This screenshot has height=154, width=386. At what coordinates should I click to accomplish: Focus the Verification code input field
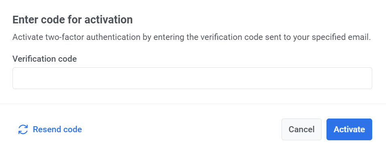point(192,78)
